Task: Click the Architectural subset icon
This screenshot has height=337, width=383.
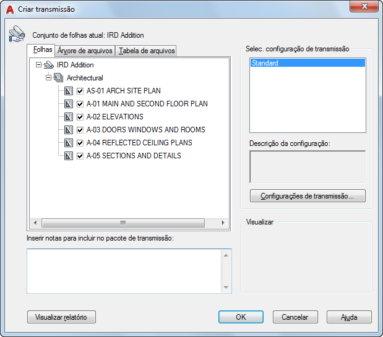Action: (58, 77)
